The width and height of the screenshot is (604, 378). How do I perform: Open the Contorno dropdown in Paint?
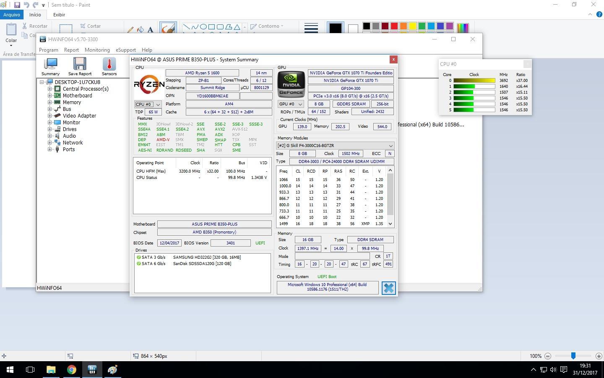pyautogui.click(x=267, y=26)
